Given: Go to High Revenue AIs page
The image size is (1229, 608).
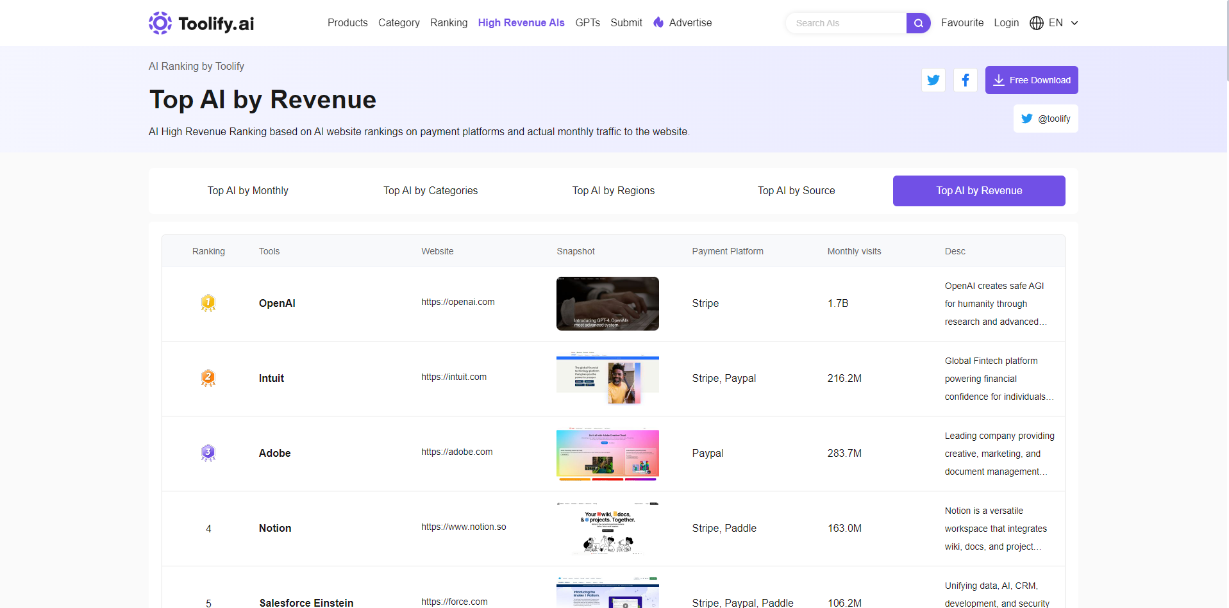Looking at the screenshot, I should (x=521, y=22).
